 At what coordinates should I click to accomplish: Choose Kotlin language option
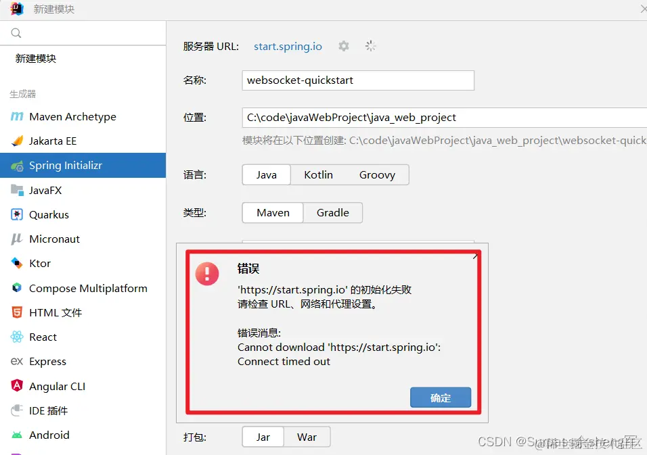pos(318,174)
